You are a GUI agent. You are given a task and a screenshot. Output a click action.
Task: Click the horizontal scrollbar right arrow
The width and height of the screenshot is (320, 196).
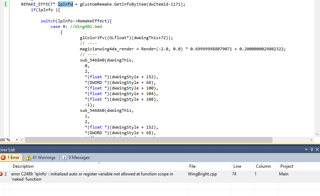click(311, 140)
